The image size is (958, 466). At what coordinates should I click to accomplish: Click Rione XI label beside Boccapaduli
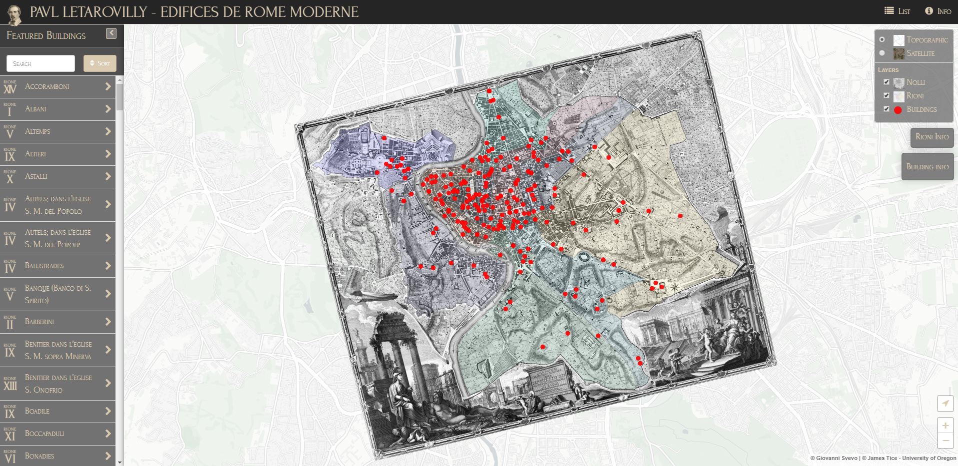(x=9, y=434)
